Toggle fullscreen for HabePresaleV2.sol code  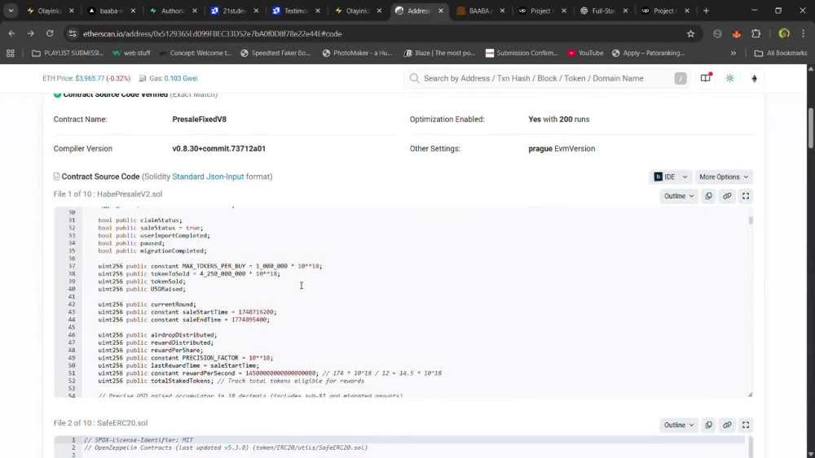(746, 196)
